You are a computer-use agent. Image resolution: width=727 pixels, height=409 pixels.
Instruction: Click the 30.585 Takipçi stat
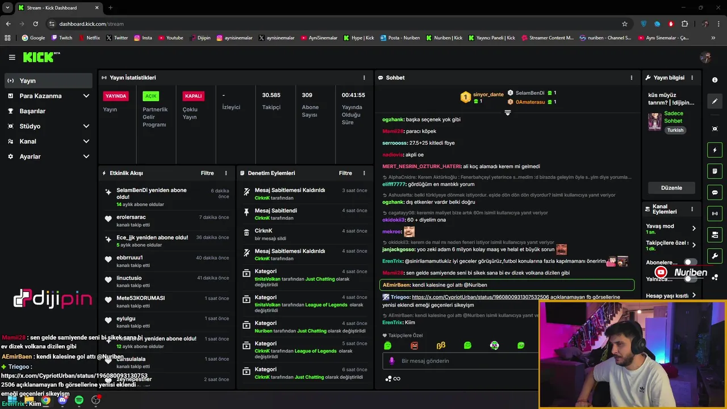point(271,101)
